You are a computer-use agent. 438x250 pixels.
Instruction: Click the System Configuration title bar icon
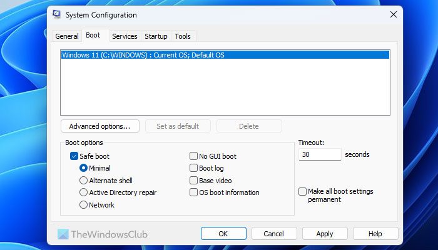(57, 14)
